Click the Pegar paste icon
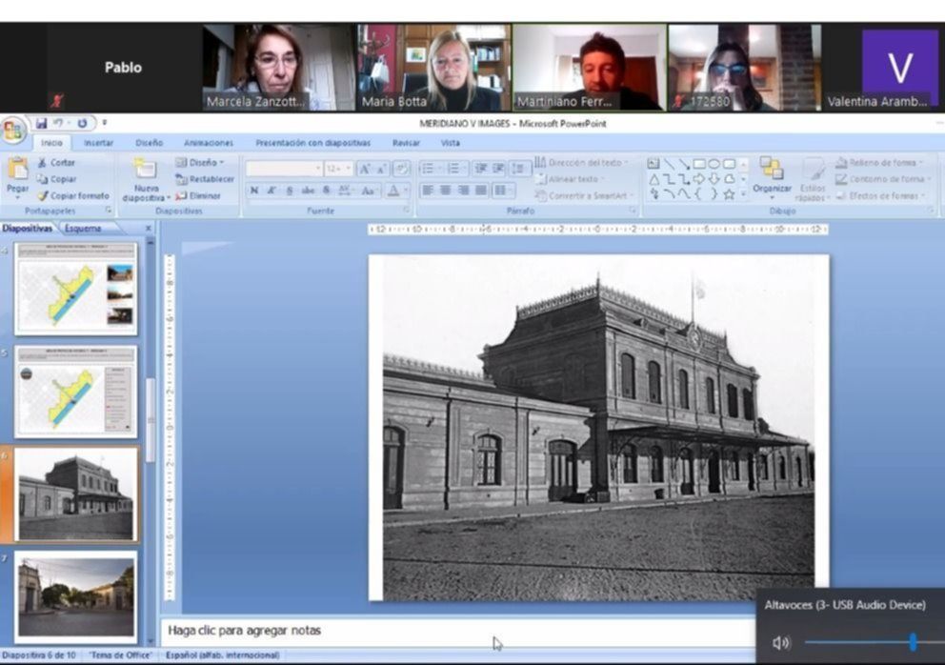The height and width of the screenshot is (665, 945). coord(17,170)
